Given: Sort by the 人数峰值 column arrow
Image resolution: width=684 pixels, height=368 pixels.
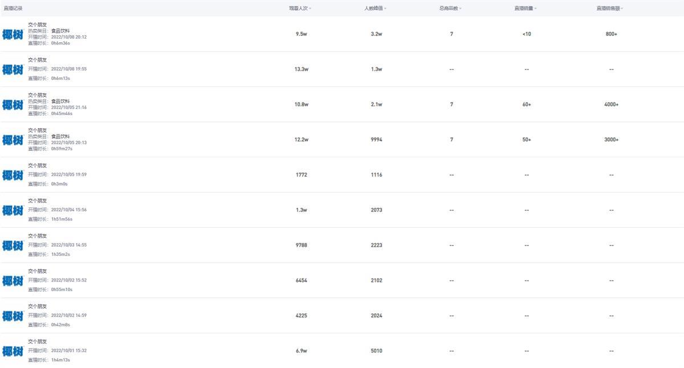Looking at the screenshot, I should 385,9.
